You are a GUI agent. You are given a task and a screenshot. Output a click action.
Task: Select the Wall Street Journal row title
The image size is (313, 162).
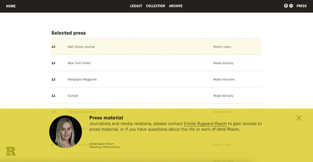click(x=81, y=47)
